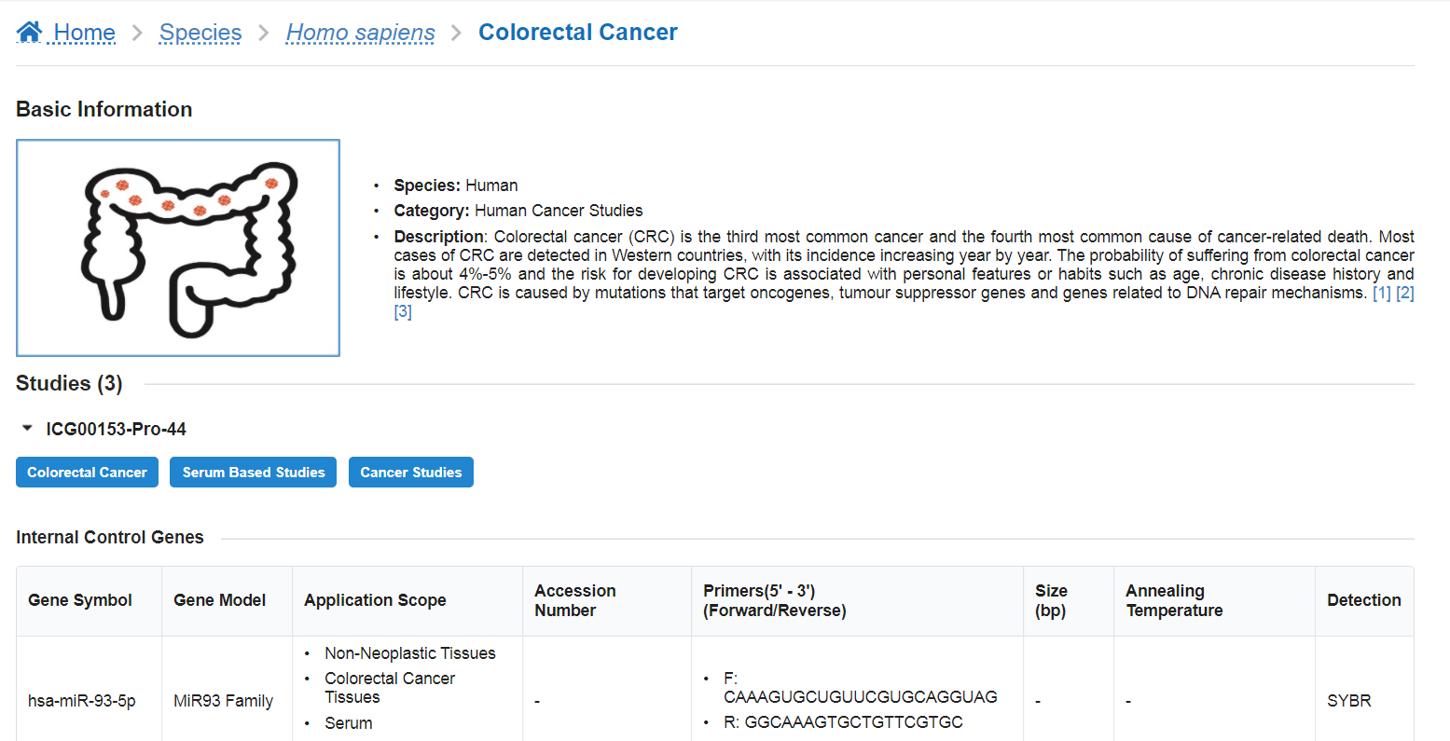Open the Home breadcrumb link
Image resolution: width=1450 pixels, height=741 pixels.
[x=84, y=33]
